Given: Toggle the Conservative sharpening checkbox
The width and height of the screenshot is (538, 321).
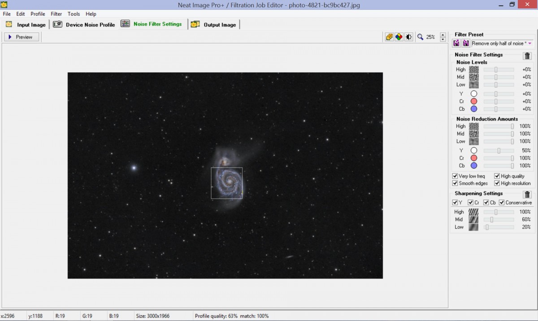Looking at the screenshot, I should click(502, 203).
